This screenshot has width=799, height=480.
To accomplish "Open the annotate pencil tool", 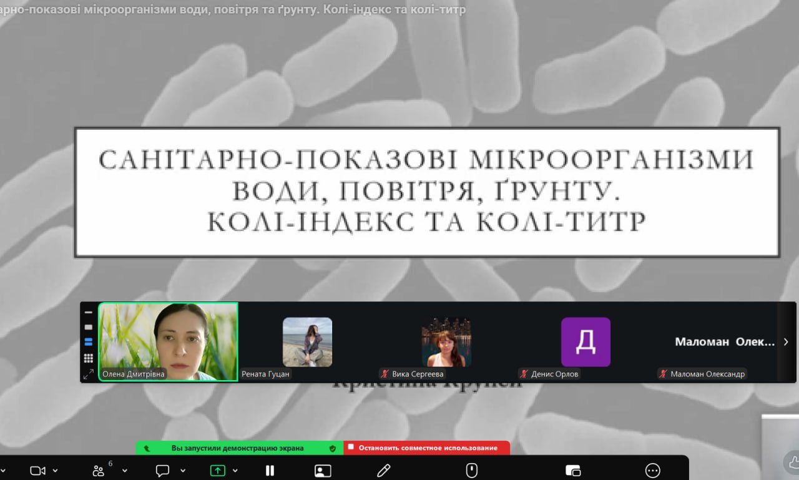I will 383,471.
